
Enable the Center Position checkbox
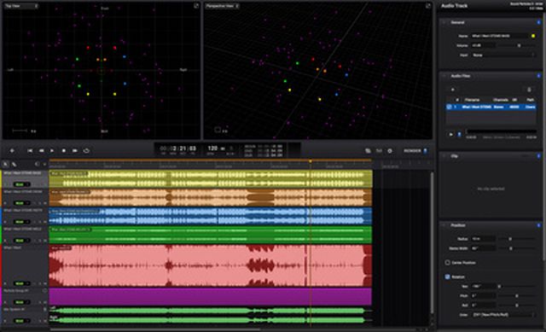pyautogui.click(x=447, y=262)
